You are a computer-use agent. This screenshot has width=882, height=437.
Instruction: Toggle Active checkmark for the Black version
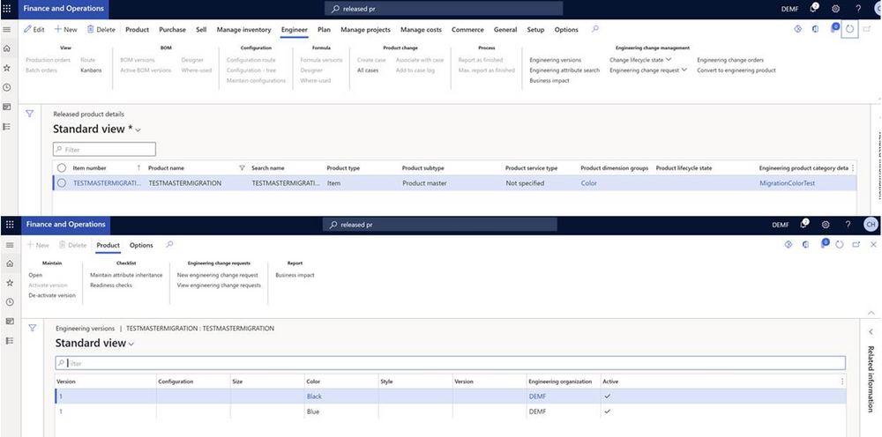pyautogui.click(x=608, y=396)
